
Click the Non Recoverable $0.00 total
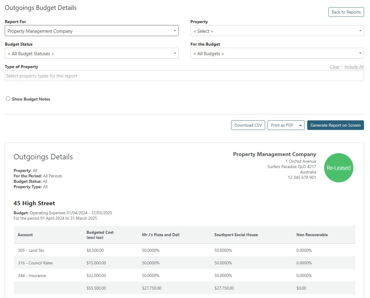tap(301, 288)
